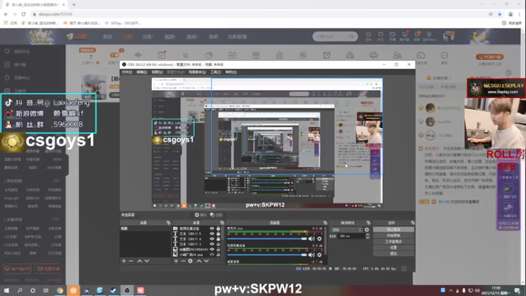Open OBS 视图(V) menu
The height and width of the screenshot is (296, 526).
(x=157, y=72)
